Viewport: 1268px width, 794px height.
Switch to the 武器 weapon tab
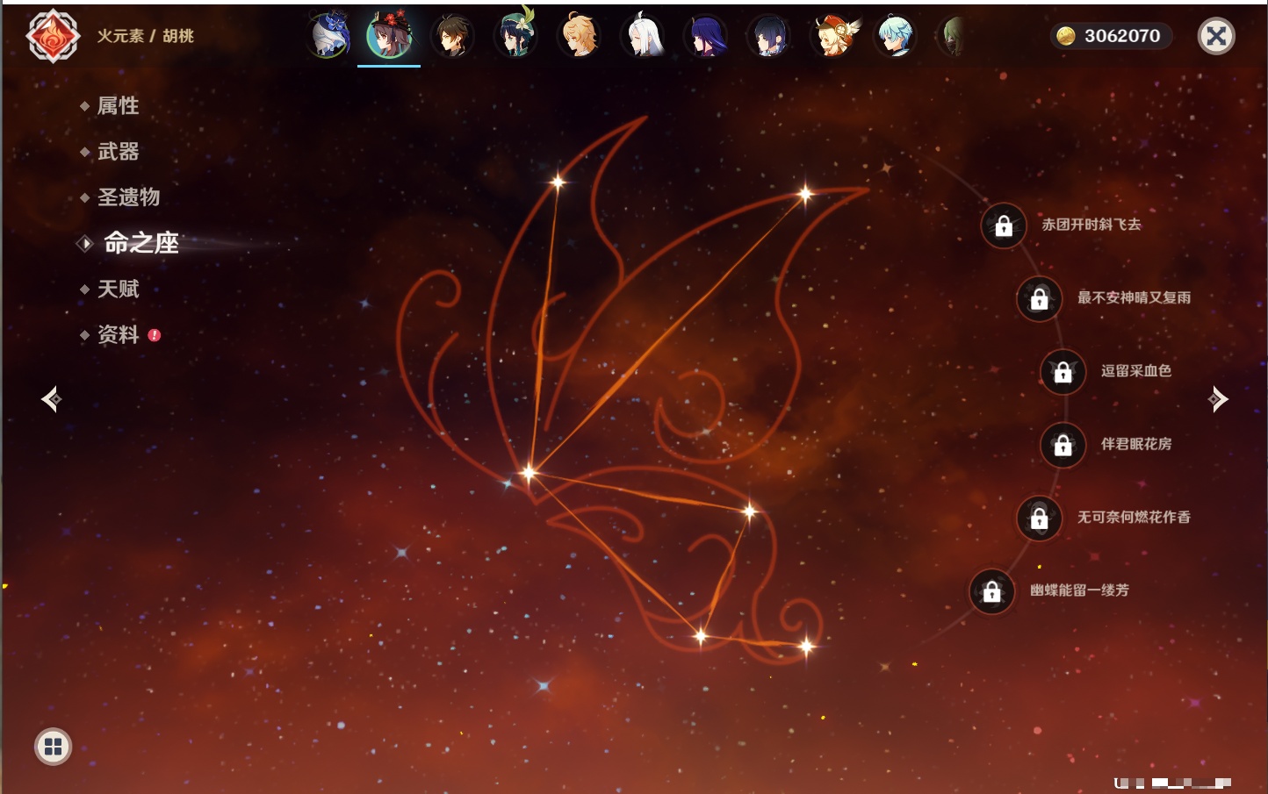click(x=118, y=152)
